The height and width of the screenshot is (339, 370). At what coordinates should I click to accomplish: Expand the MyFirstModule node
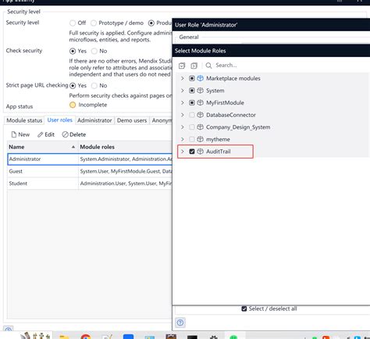pos(183,102)
